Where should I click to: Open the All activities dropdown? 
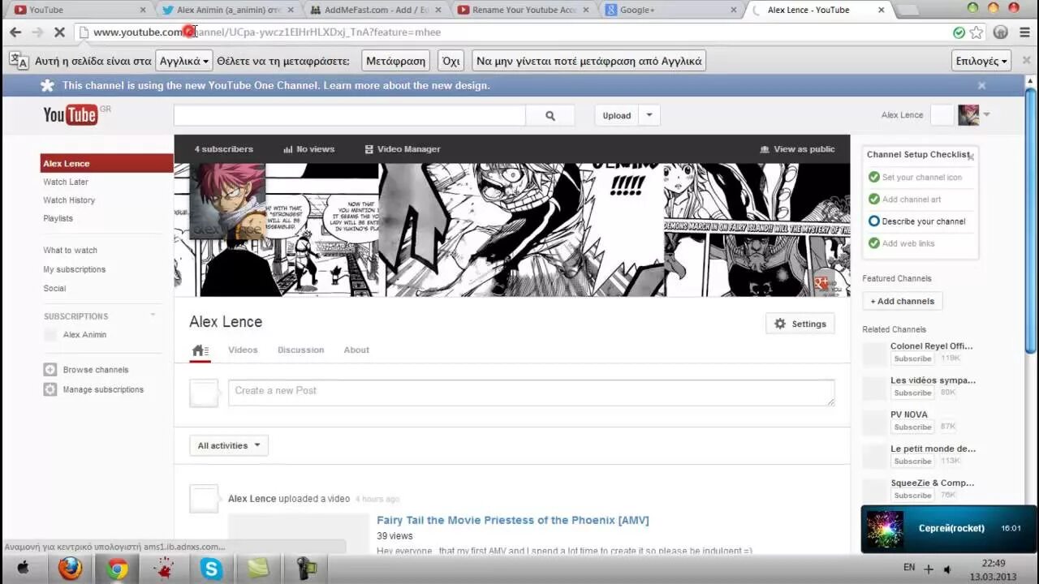click(x=229, y=445)
